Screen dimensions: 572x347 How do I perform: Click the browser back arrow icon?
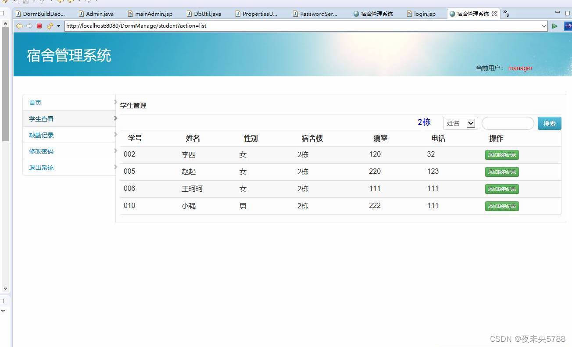click(19, 26)
